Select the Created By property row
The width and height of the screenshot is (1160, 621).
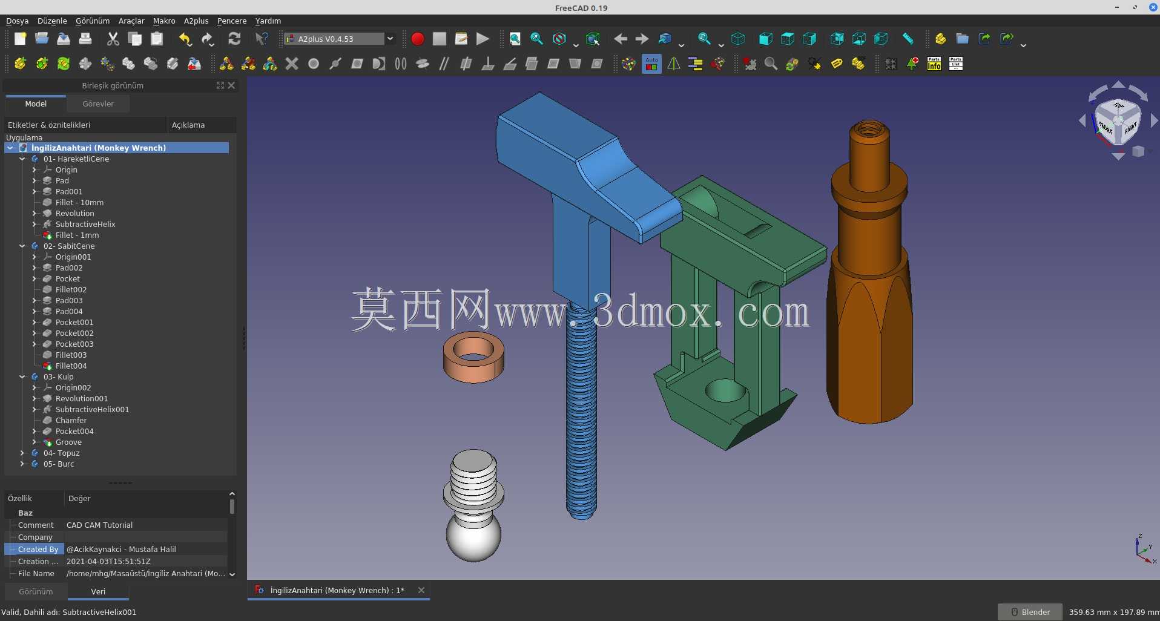tap(116, 549)
